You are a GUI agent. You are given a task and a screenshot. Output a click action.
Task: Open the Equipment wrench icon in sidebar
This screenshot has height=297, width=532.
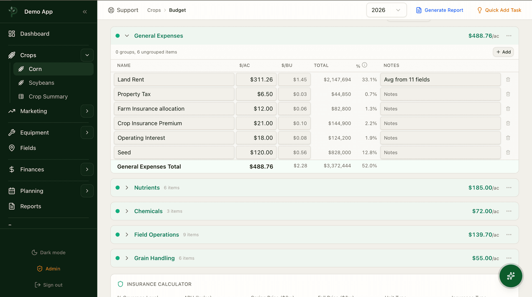pos(12,132)
